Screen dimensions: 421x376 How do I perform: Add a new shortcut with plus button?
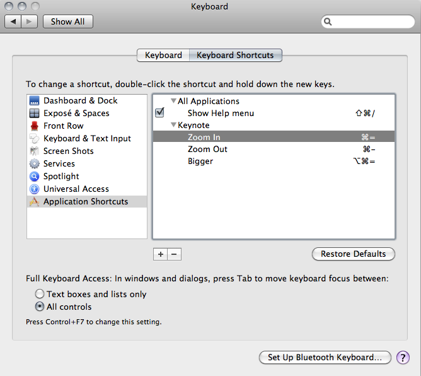tap(160, 254)
